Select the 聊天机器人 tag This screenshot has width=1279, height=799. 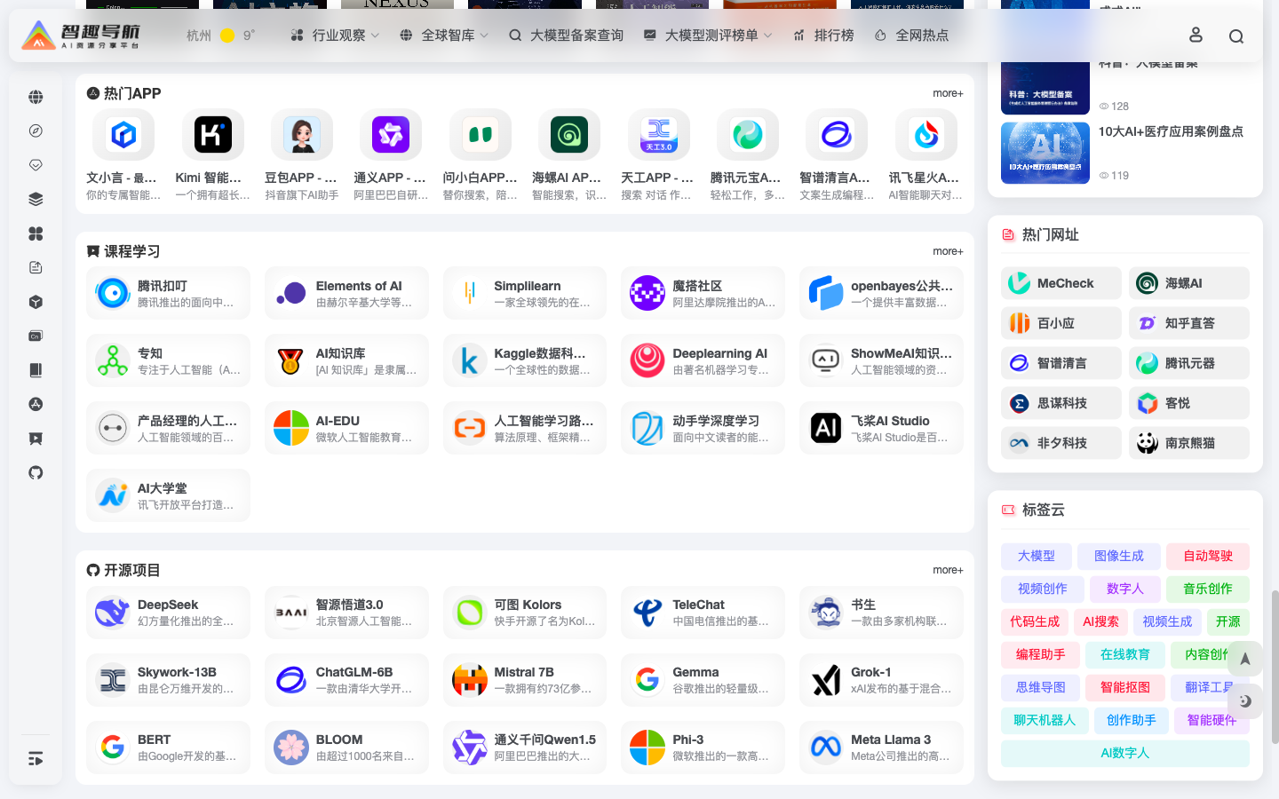pos(1045,720)
